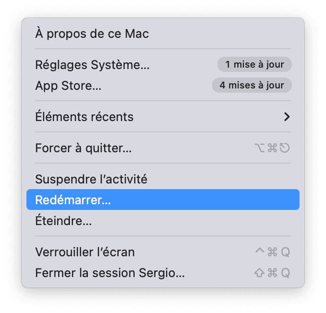Select Éteindre… to shut down
This screenshot has height=313, width=326.
[63, 221]
